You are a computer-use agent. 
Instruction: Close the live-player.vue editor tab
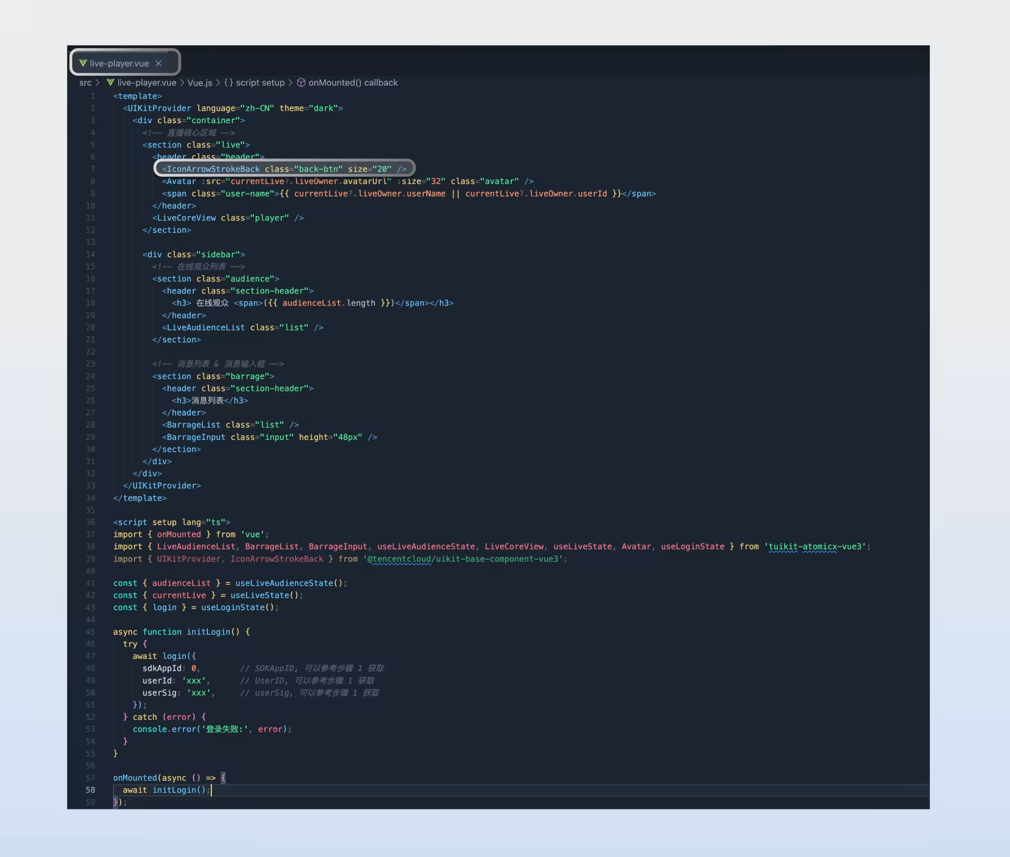tap(158, 64)
